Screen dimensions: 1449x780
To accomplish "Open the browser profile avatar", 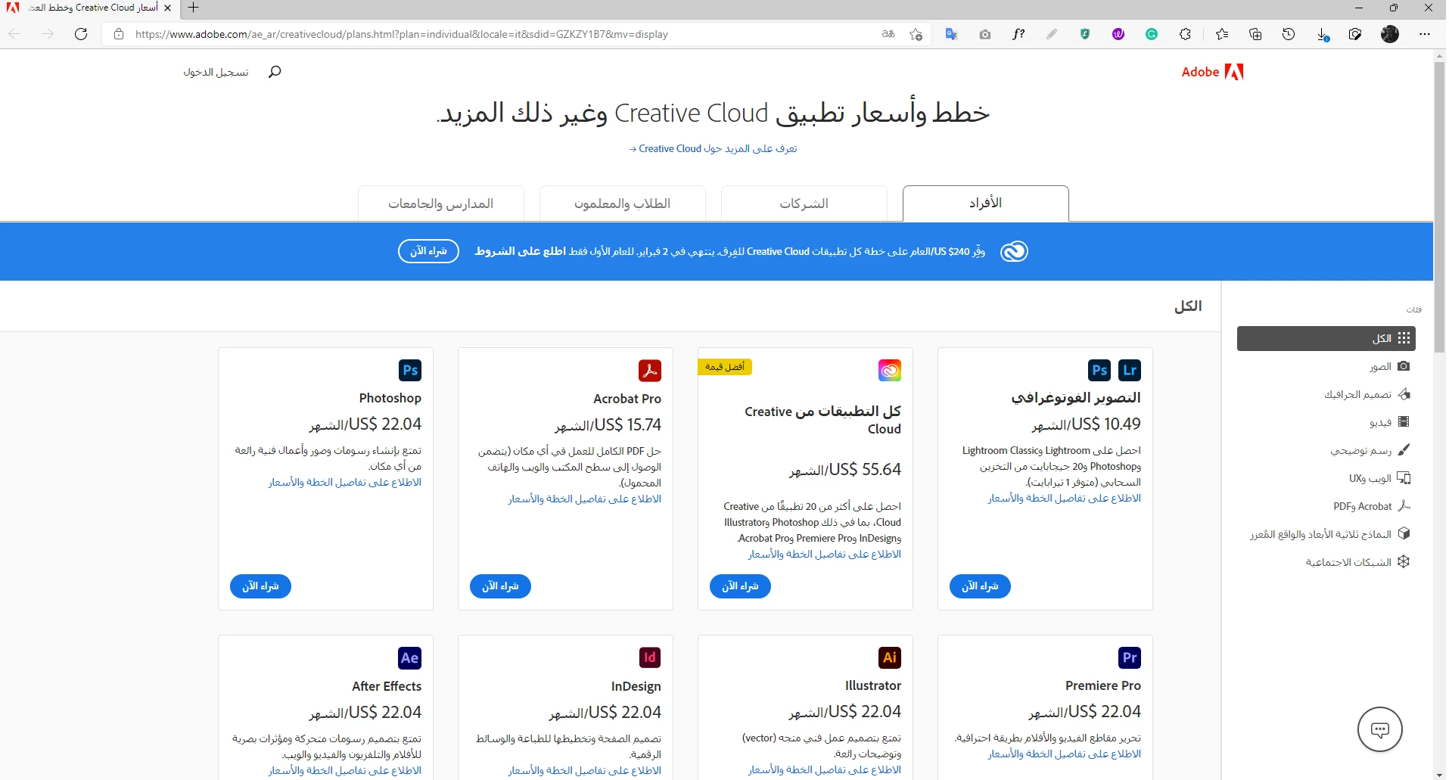I will pyautogui.click(x=1390, y=34).
